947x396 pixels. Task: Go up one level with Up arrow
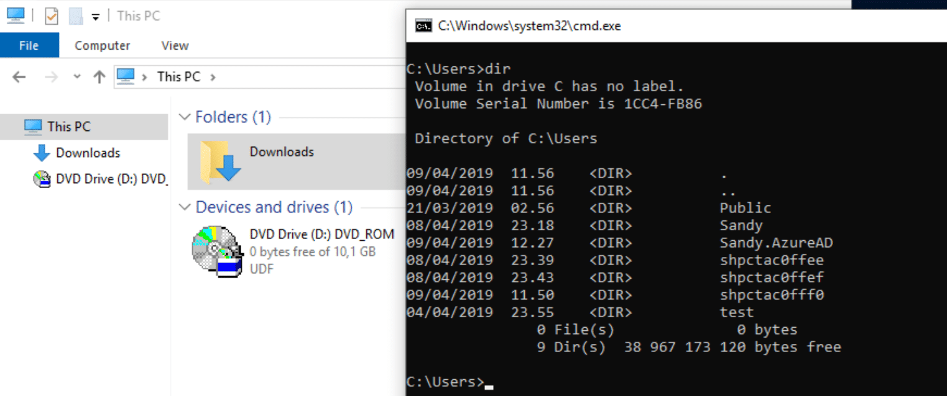(x=99, y=77)
